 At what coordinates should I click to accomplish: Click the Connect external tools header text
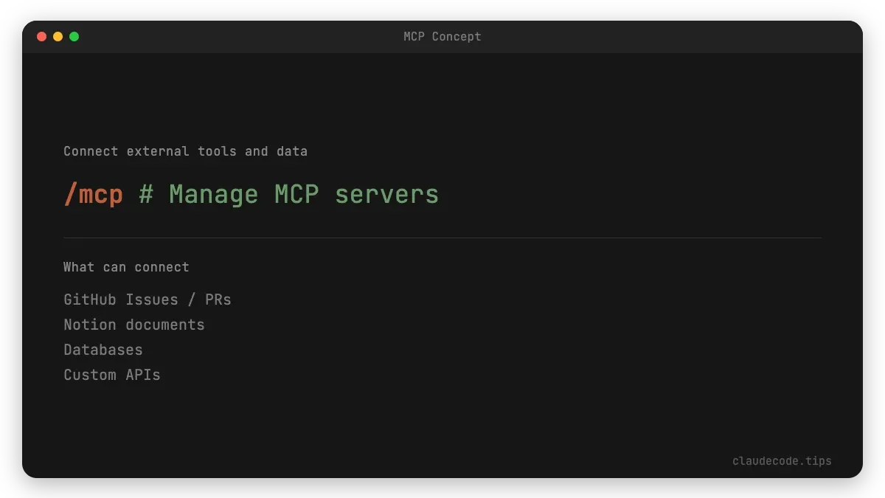185,151
